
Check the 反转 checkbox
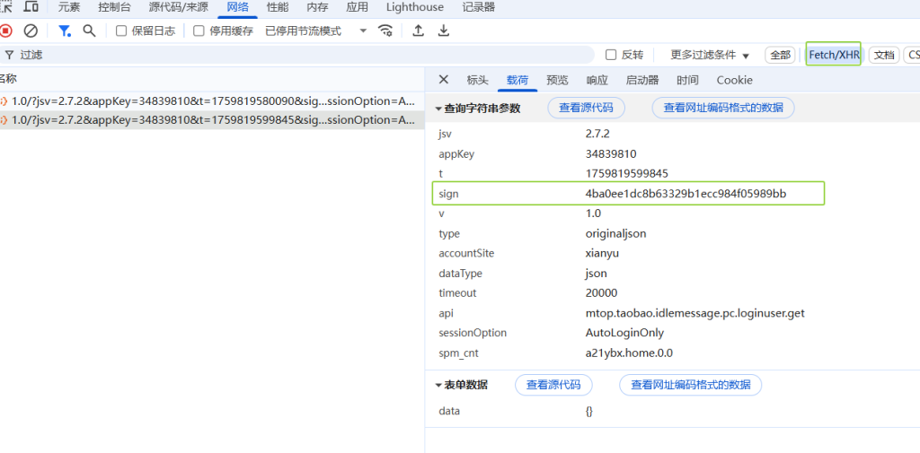point(611,55)
